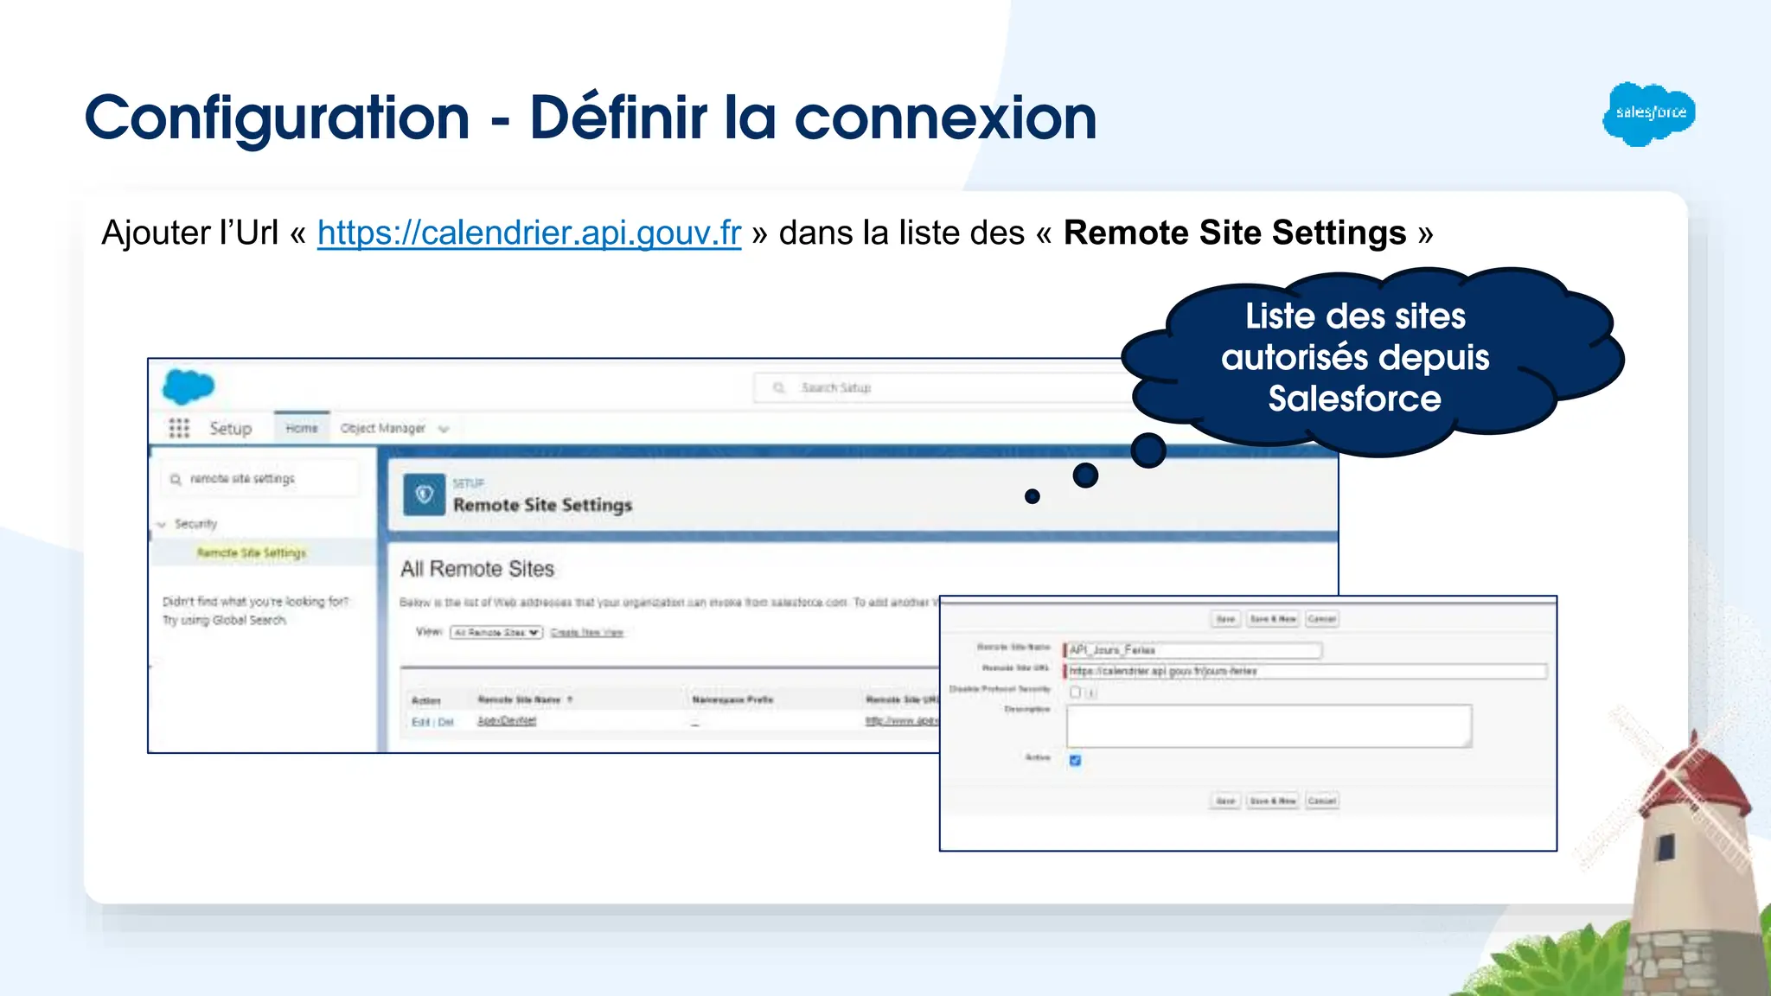The width and height of the screenshot is (1771, 996).
Task: Click the bottom Save & New button
Action: [1273, 801]
